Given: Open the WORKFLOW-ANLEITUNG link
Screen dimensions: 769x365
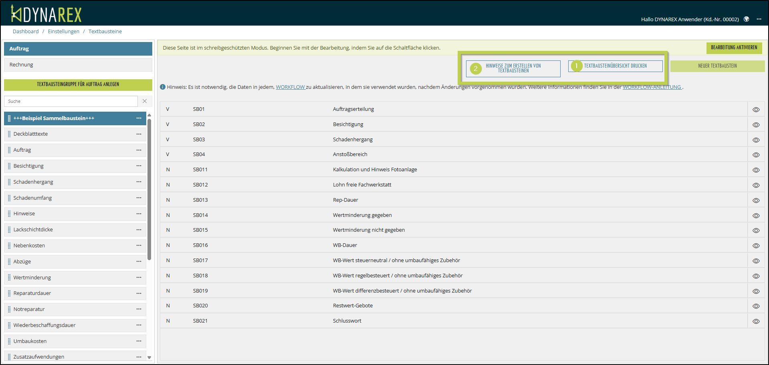Looking at the screenshot, I should pos(652,87).
